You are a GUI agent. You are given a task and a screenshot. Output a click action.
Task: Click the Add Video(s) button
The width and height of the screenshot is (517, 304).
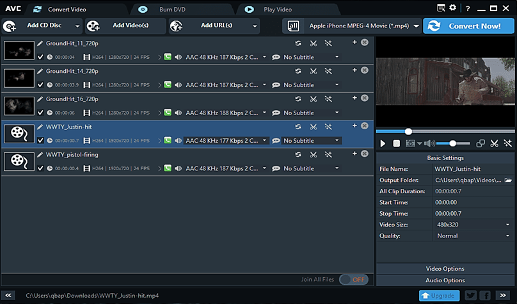(x=125, y=26)
